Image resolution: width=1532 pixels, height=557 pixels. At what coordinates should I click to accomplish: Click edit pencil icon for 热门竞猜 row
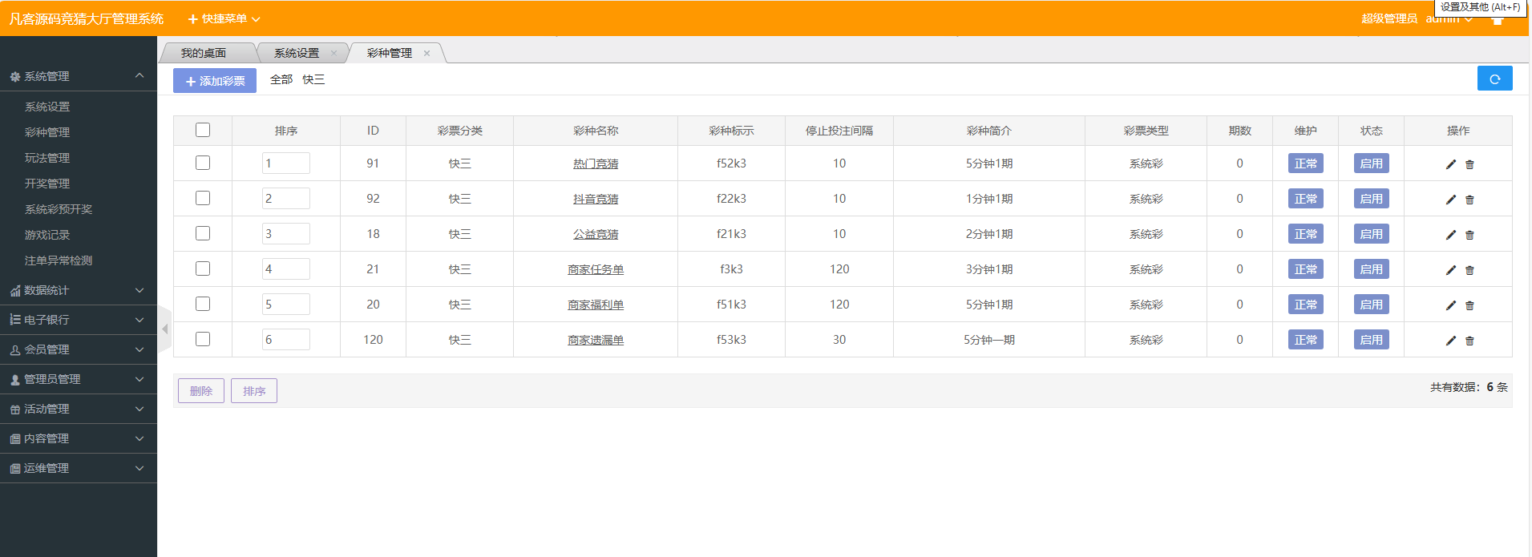1450,164
